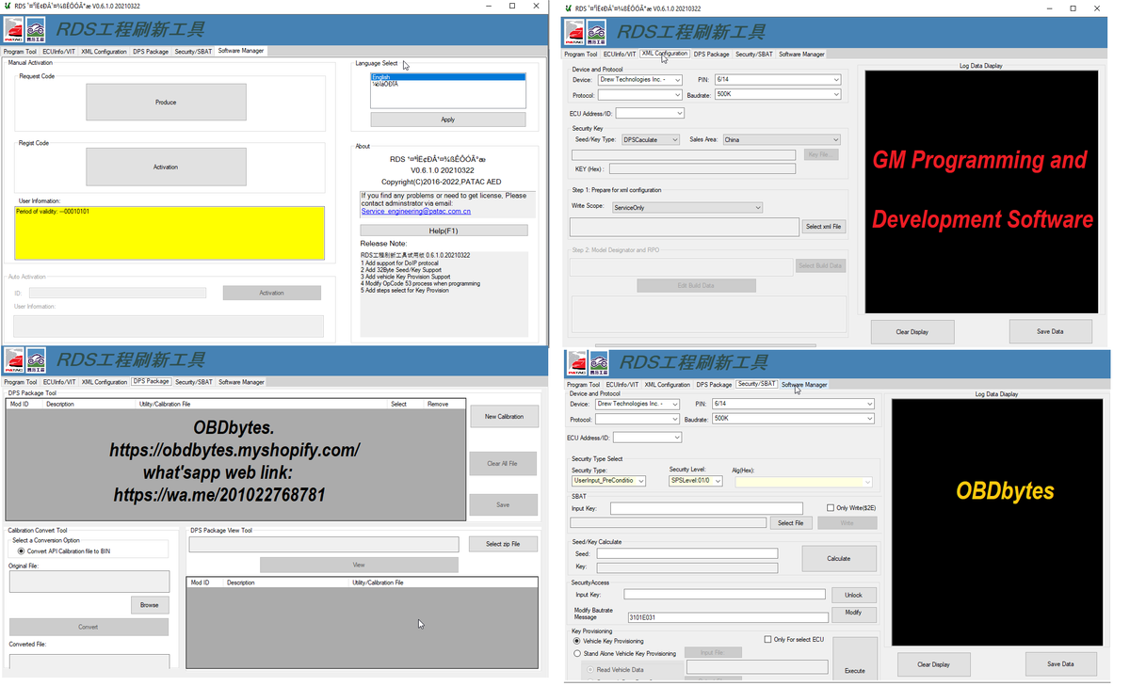The width and height of the screenshot is (1130, 686).
Task: Click the RDS app icon in first window title bar
Action: tap(9, 6)
